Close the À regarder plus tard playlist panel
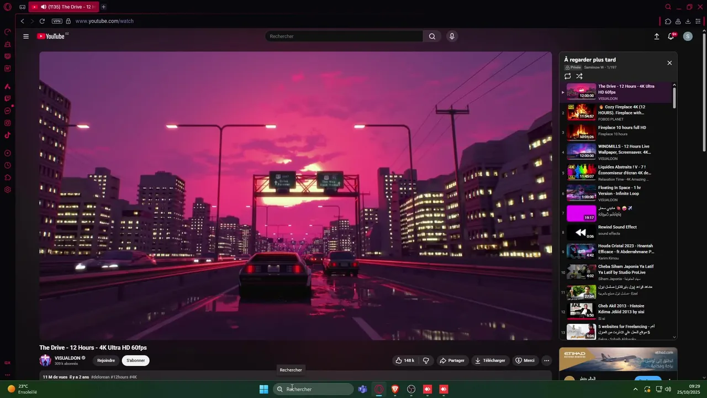The image size is (707, 398). pyautogui.click(x=669, y=63)
